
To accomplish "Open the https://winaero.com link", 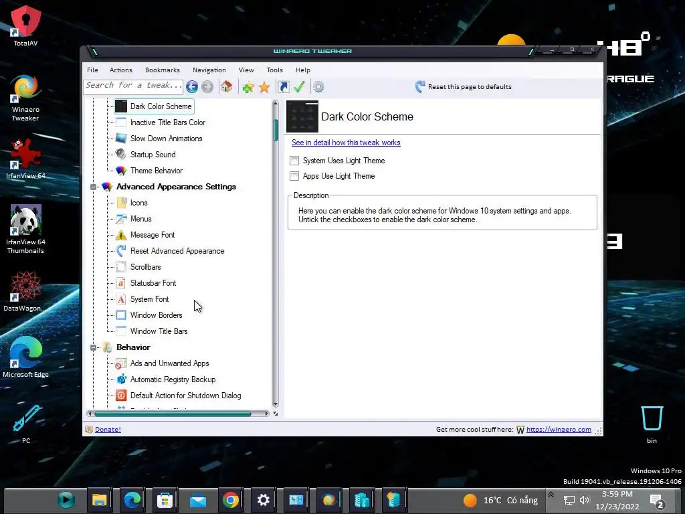I will (x=559, y=429).
